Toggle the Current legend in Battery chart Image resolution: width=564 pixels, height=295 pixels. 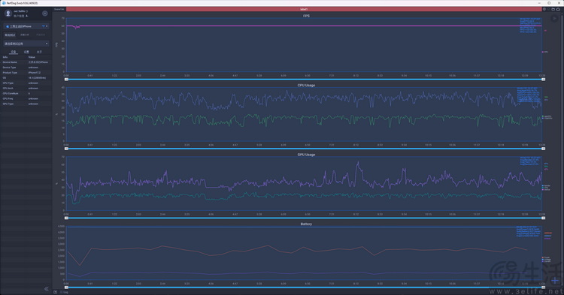(547, 261)
